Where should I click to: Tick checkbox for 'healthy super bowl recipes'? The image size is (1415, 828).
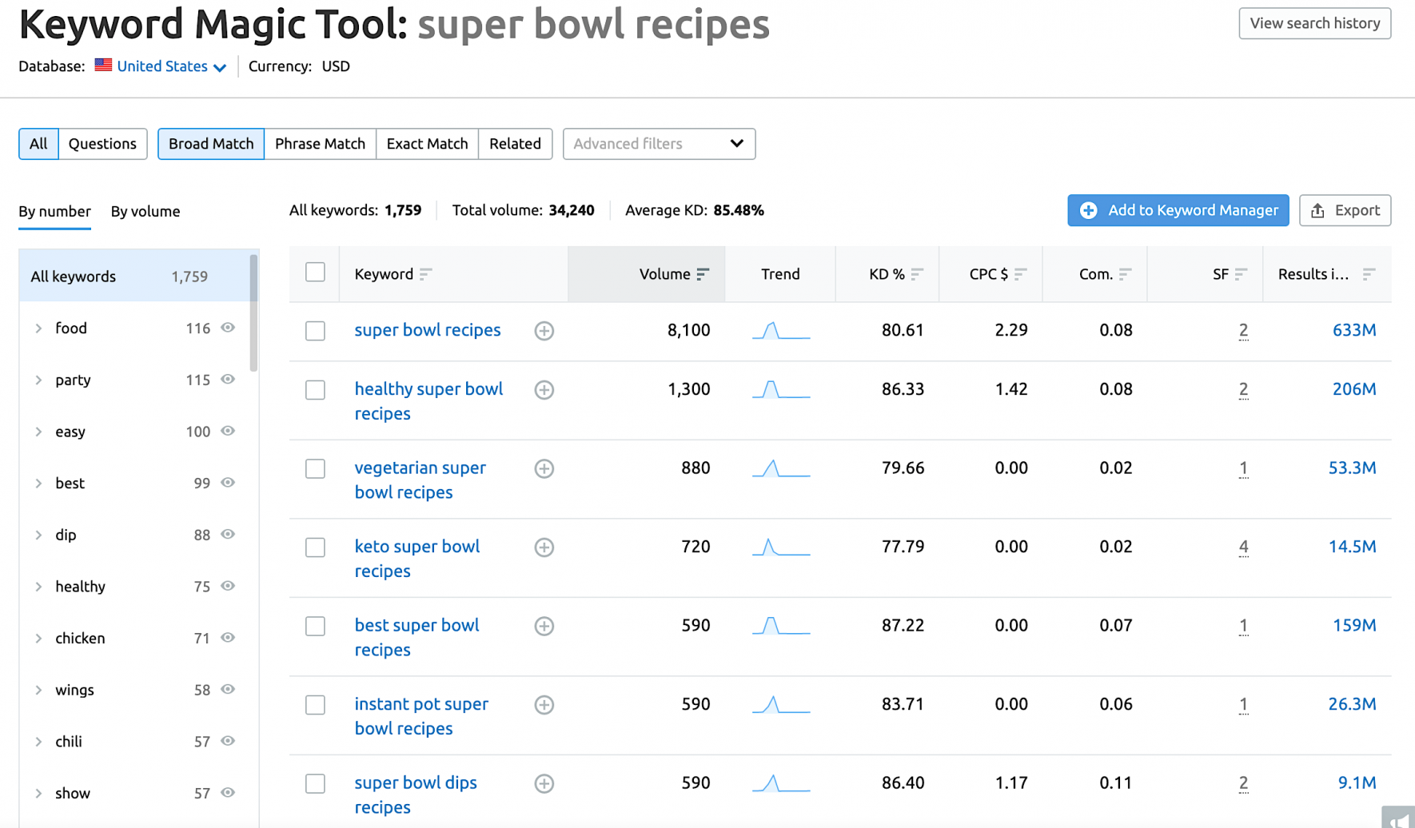(x=315, y=390)
